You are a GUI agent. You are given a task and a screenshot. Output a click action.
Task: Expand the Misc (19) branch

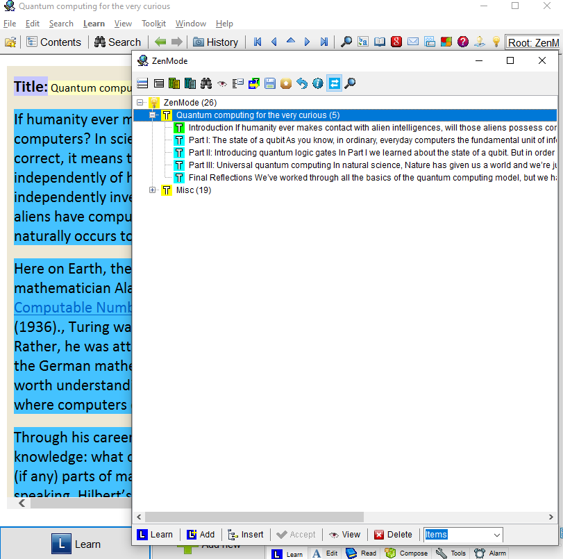pos(152,190)
